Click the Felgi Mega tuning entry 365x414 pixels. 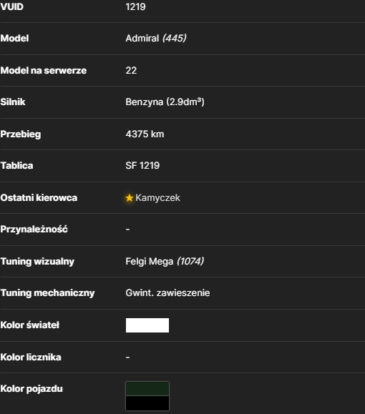click(x=150, y=262)
